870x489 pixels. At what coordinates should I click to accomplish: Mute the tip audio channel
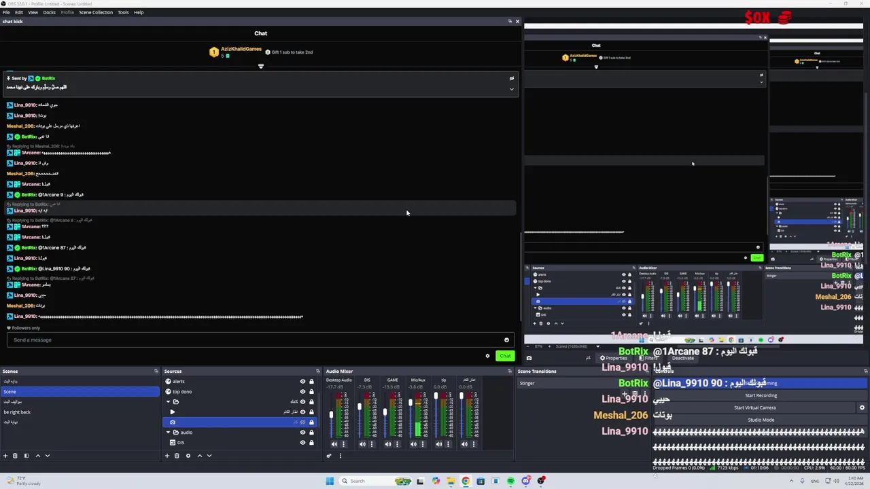438,444
